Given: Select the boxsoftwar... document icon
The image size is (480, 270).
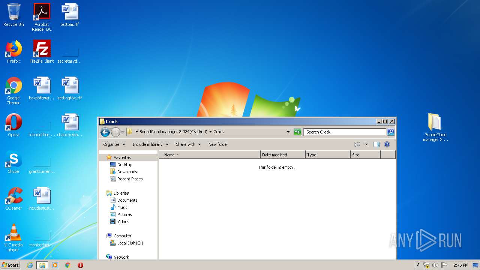Looking at the screenshot, I should (x=42, y=88).
